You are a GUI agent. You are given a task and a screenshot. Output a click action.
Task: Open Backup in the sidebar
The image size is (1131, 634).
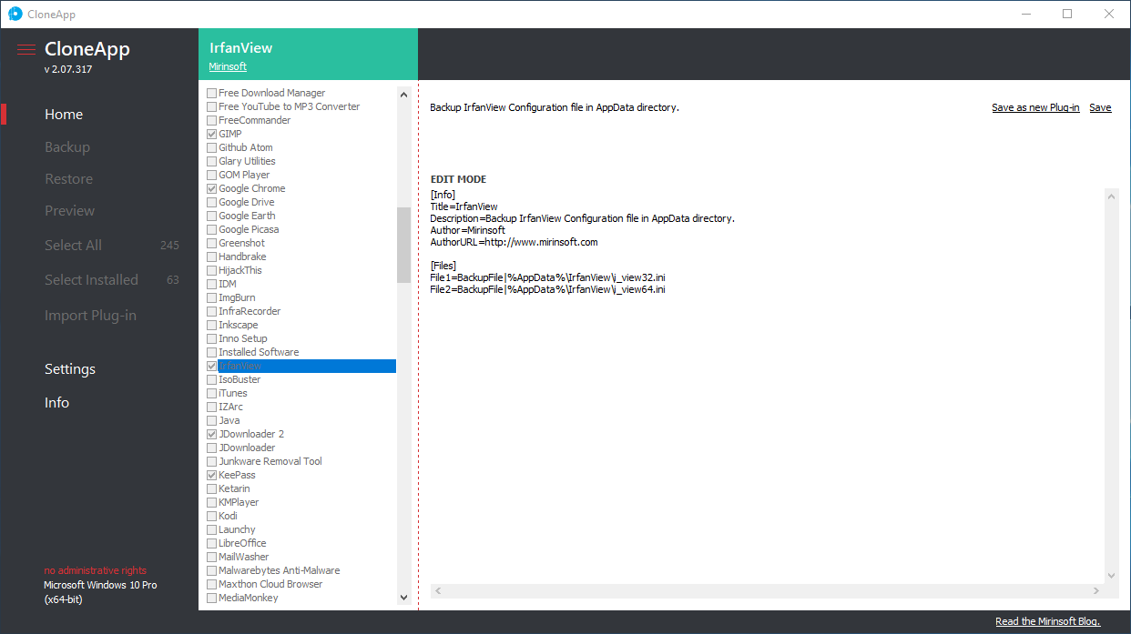tap(67, 147)
